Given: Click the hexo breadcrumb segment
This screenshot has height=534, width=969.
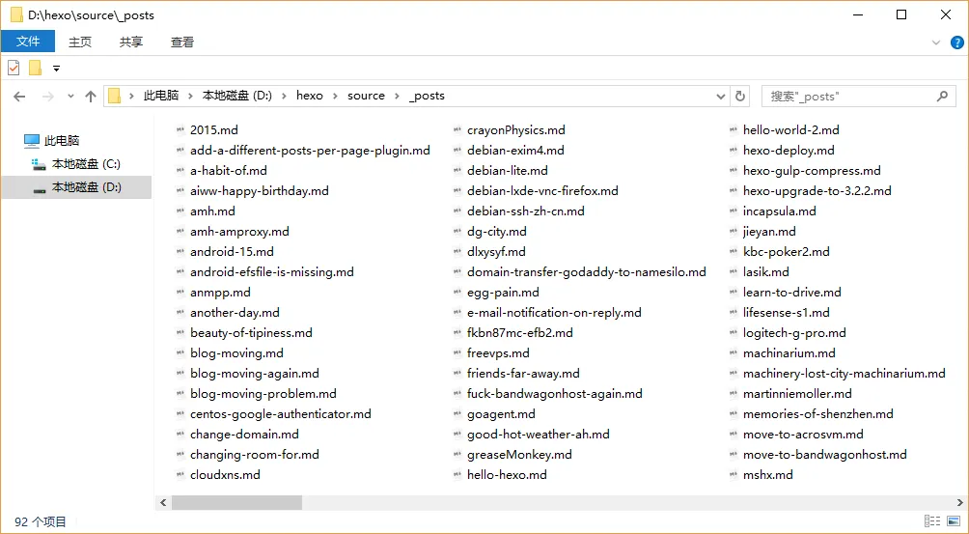Looking at the screenshot, I should tap(309, 96).
